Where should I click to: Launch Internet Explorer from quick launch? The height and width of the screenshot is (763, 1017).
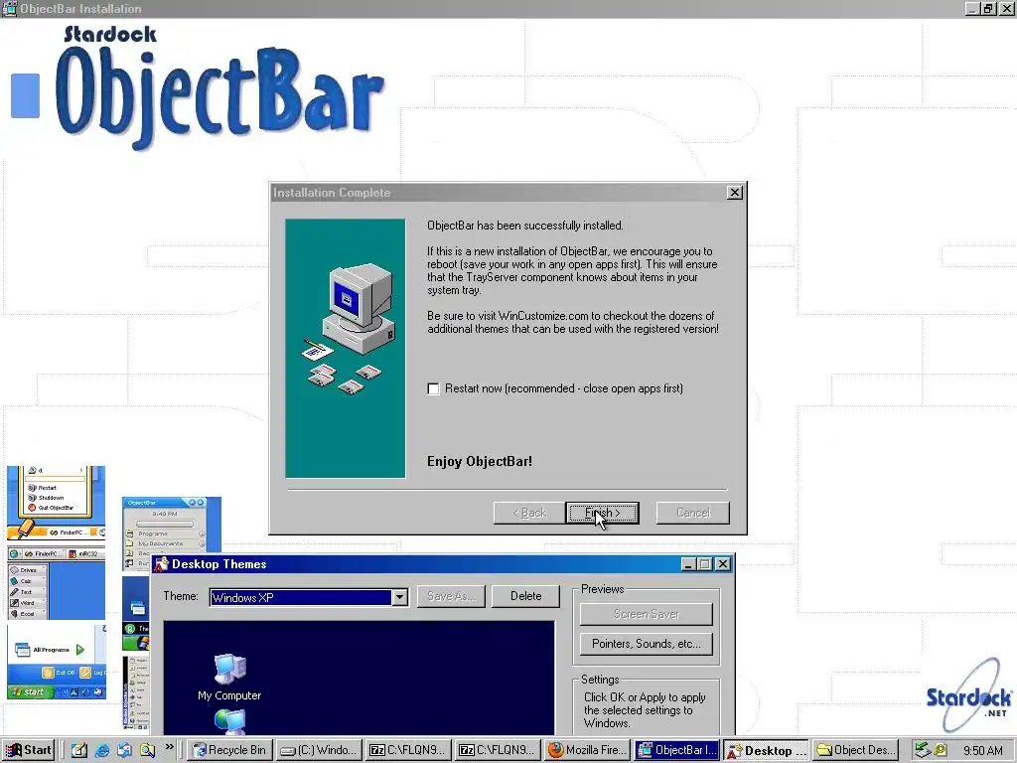[102, 750]
